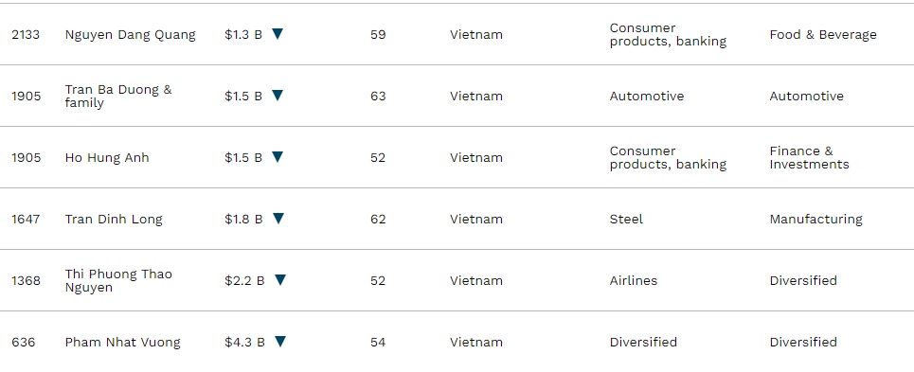
Task: Select Pham Nhat Vuong's name
Action: tap(122, 343)
